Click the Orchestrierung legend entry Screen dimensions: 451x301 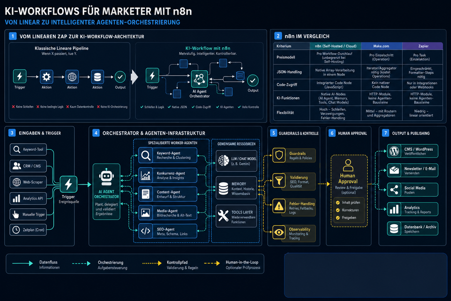(x=100, y=265)
